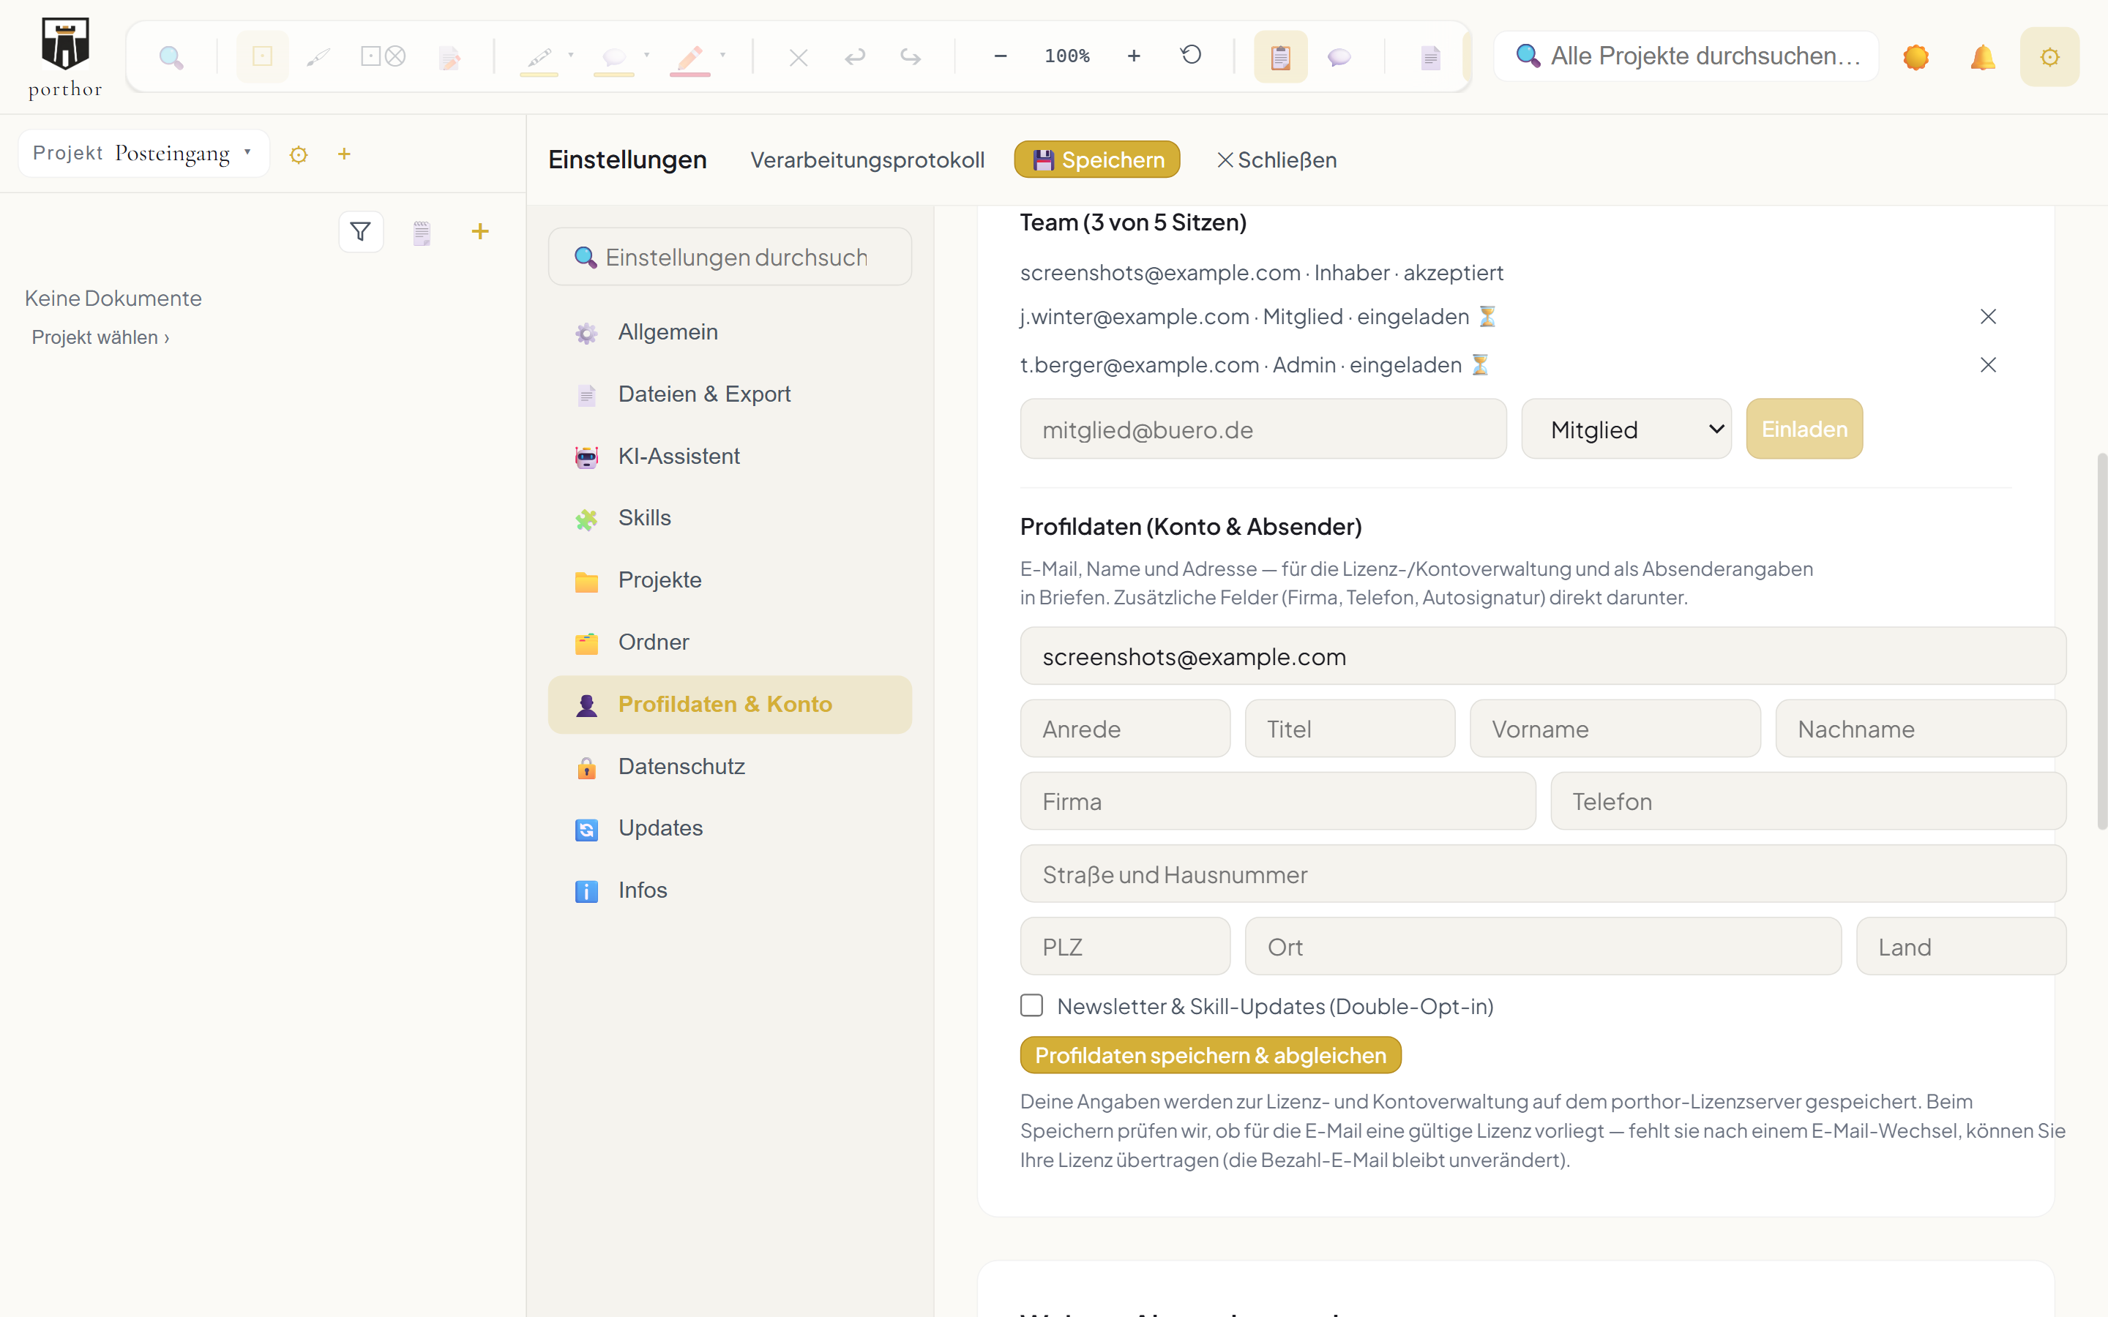Open the Mitglied role dropdown

[x=1626, y=429]
